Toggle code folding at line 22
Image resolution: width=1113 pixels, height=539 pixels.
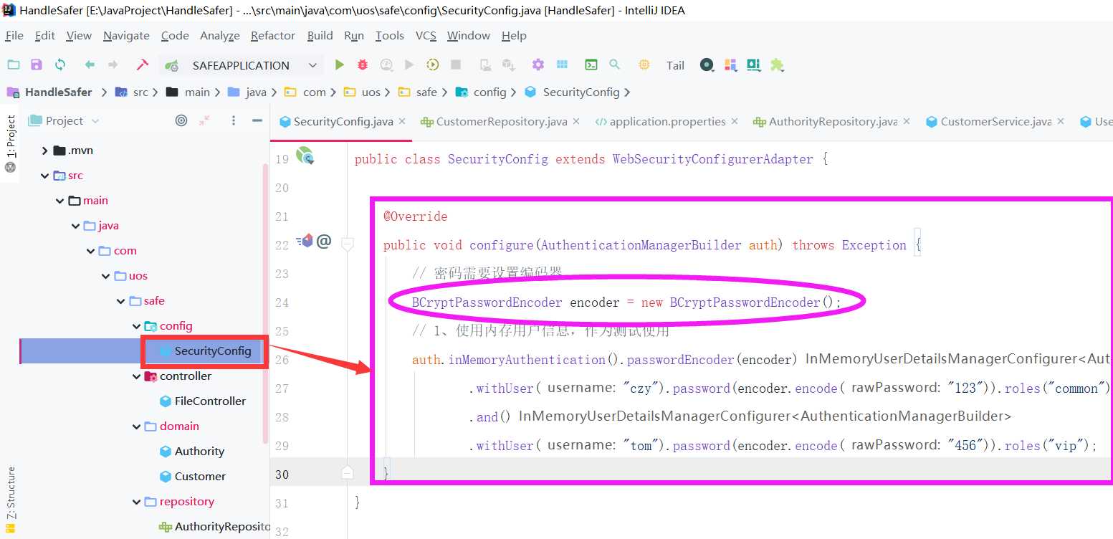(348, 244)
